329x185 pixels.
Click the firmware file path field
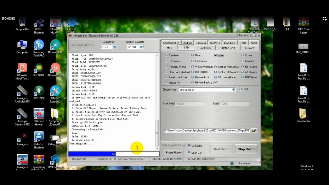[207, 131]
